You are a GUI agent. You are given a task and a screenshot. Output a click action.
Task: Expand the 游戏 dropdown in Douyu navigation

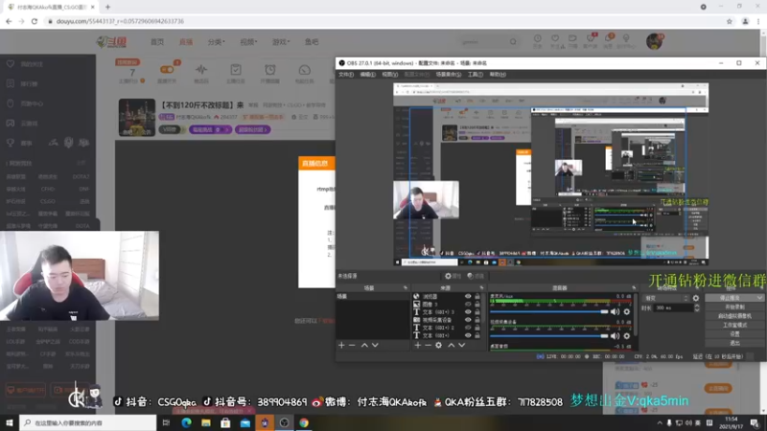281,42
